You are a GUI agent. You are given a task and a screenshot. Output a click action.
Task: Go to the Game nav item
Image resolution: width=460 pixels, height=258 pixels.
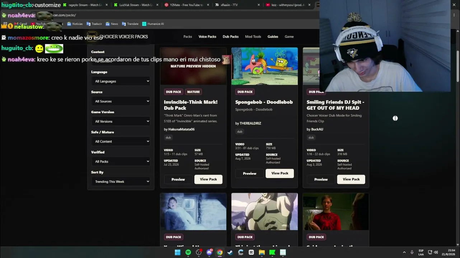pyautogui.click(x=289, y=37)
